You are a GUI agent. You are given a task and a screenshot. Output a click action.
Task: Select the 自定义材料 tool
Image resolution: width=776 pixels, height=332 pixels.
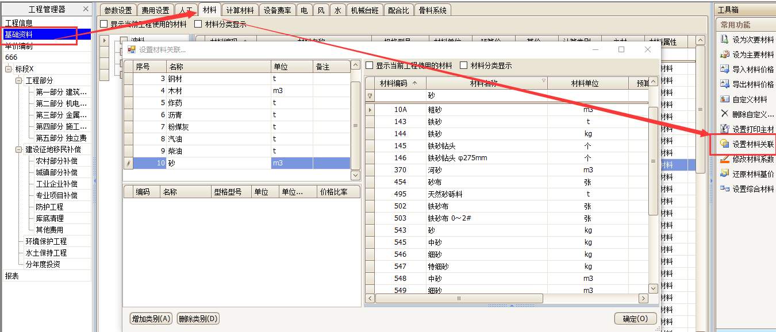(725, 99)
